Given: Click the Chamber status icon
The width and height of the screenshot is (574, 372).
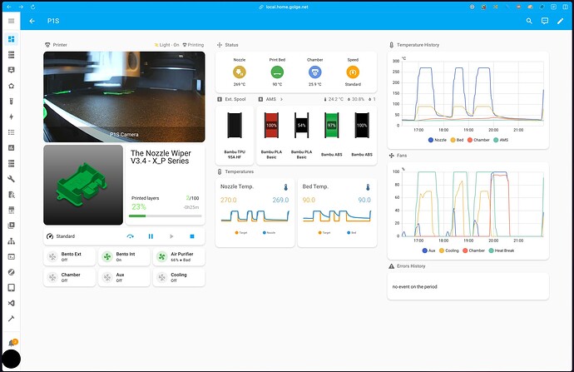Looking at the screenshot, I should [314, 72].
